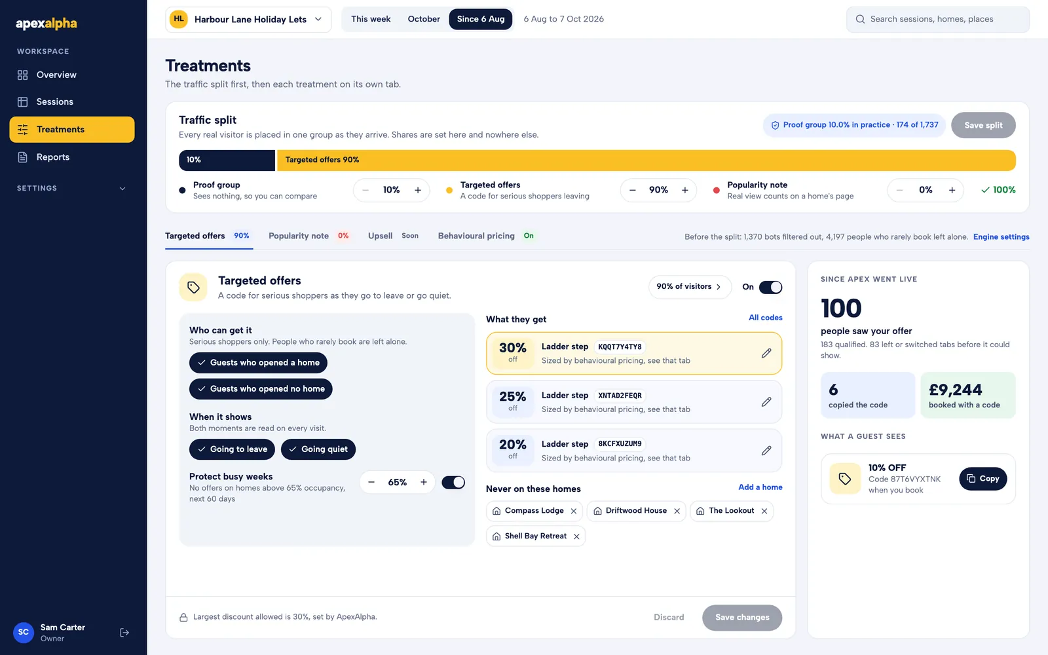The height and width of the screenshot is (655, 1048).
Task: Decrease the Targeted offers share
Action: pos(633,190)
